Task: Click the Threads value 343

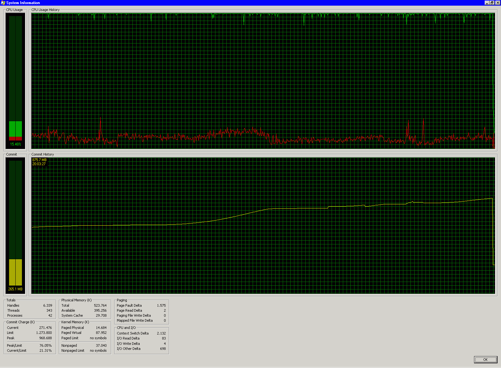Action: [x=49, y=310]
